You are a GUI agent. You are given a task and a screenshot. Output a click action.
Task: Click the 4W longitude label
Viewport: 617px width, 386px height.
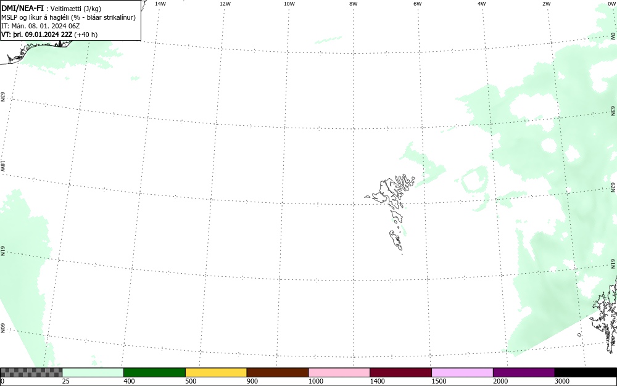pos(482,4)
